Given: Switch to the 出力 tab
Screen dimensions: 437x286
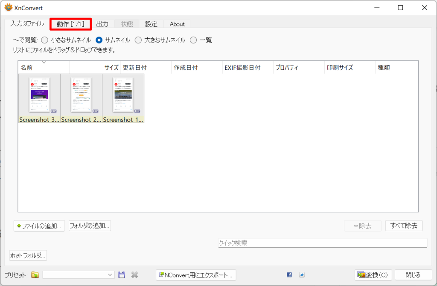Looking at the screenshot, I should (102, 24).
